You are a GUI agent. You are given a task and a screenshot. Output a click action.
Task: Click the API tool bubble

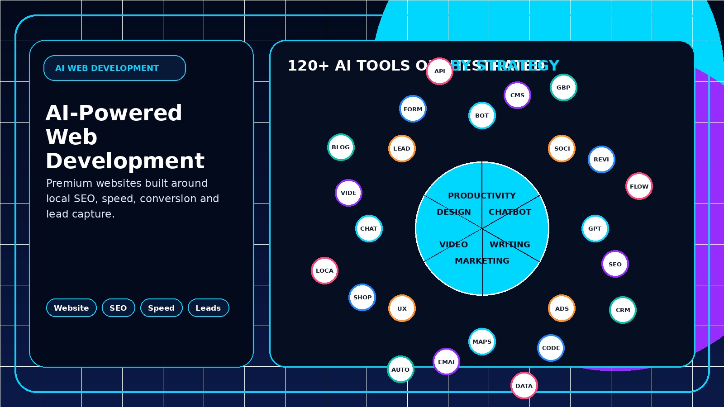(x=439, y=71)
